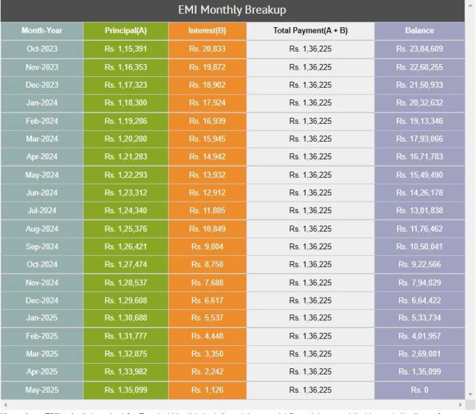Select the Jan-2024 month cell
This screenshot has height=414, width=476.
point(42,103)
